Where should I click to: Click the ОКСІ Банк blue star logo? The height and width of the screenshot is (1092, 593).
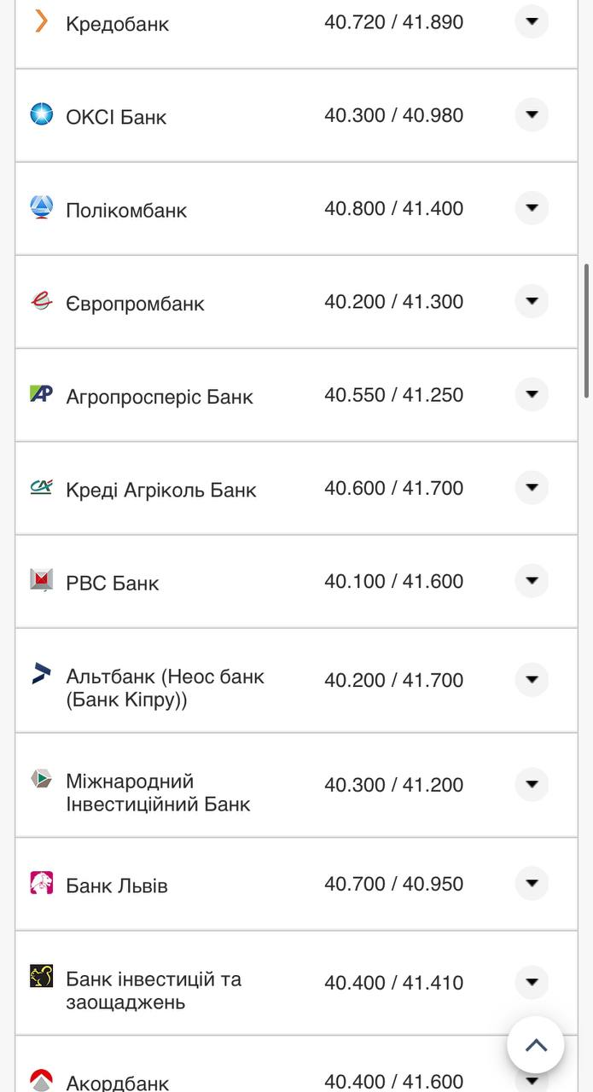pyautogui.click(x=42, y=114)
